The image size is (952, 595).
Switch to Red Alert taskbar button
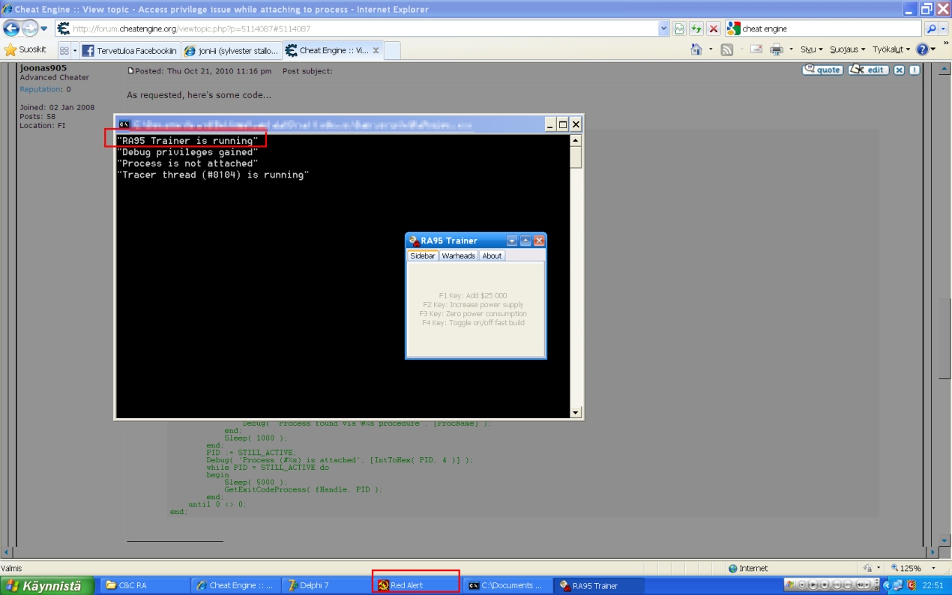tap(416, 586)
